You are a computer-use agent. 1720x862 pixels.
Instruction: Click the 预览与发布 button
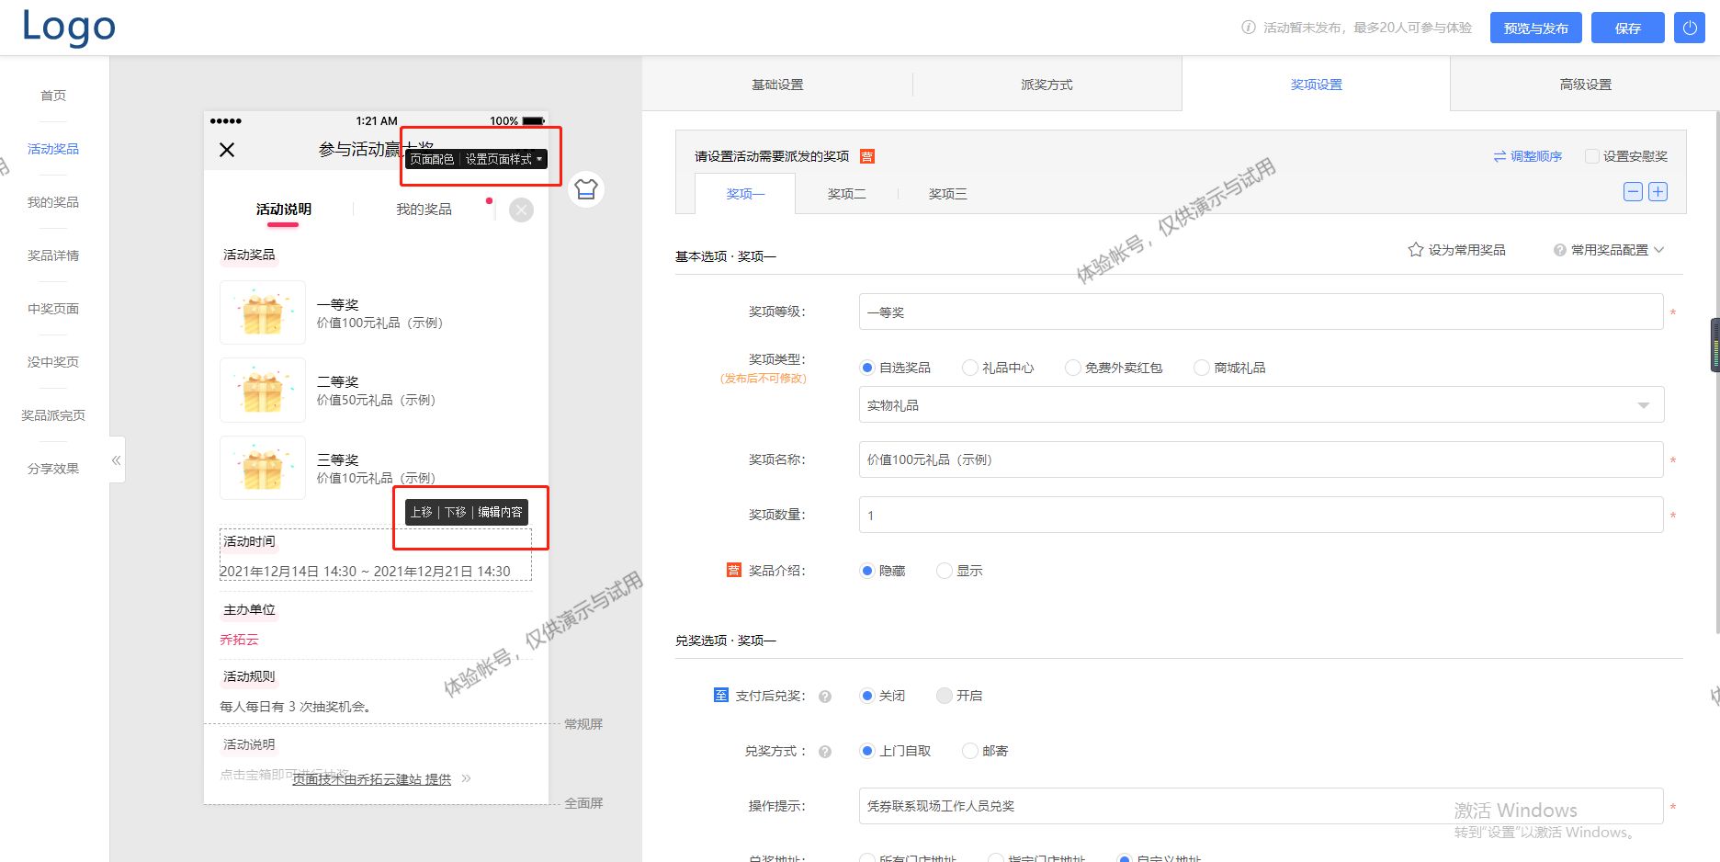[x=1534, y=28]
